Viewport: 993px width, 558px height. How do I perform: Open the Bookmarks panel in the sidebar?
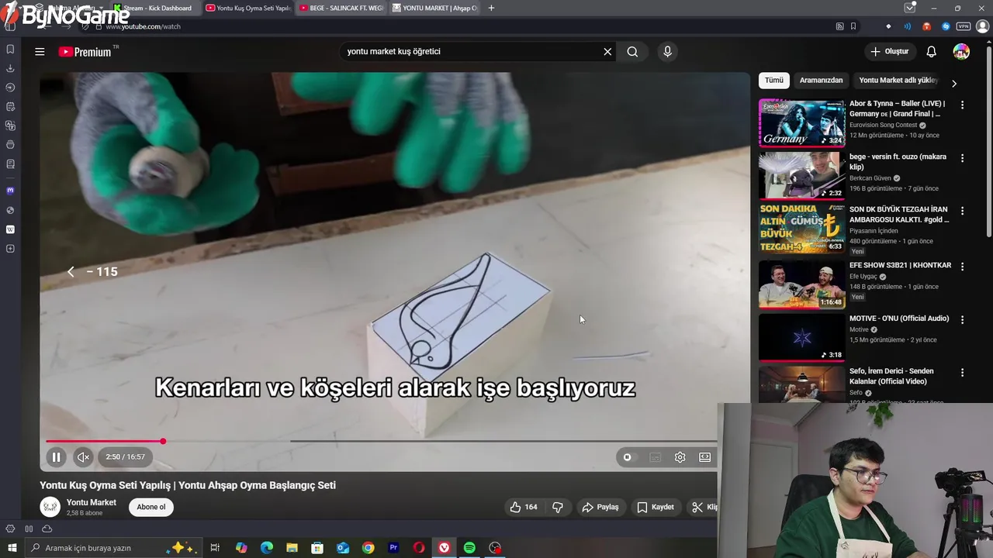(10, 49)
